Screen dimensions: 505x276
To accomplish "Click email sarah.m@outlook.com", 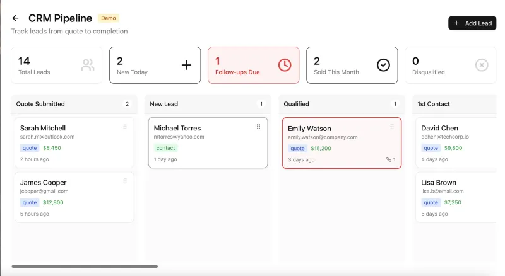I will coord(47,137).
